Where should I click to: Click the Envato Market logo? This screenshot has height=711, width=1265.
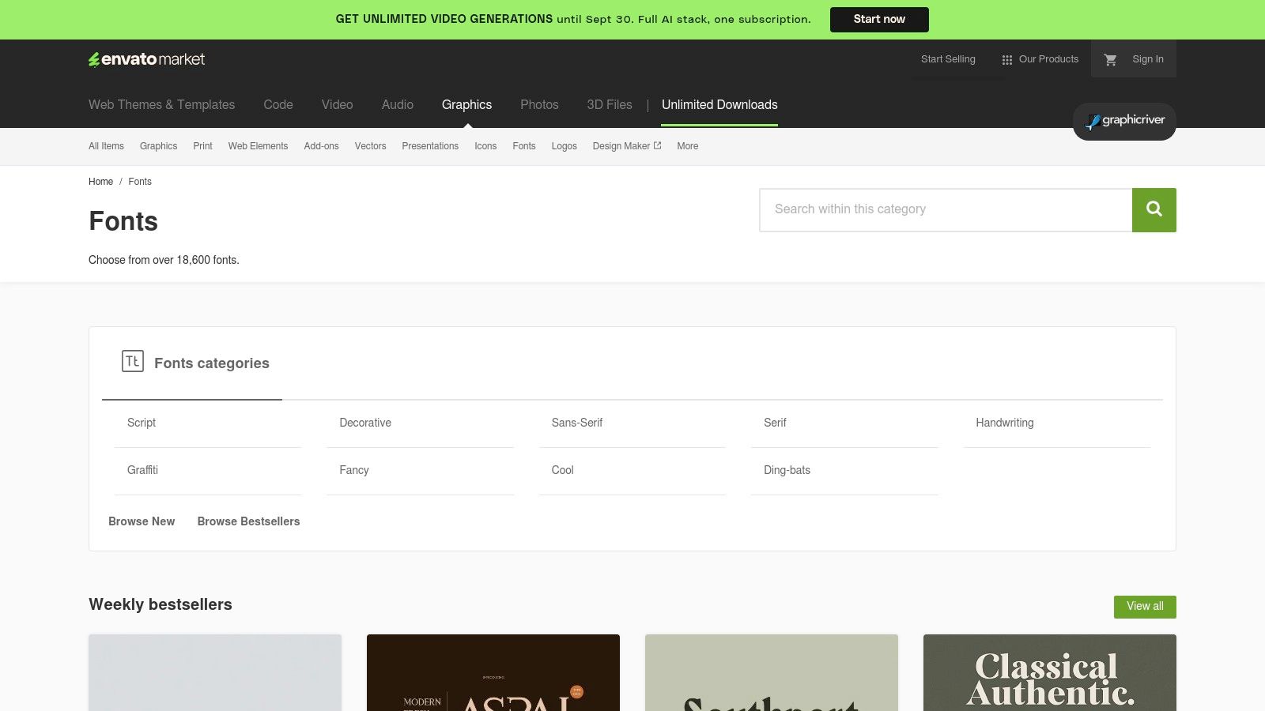tap(146, 59)
